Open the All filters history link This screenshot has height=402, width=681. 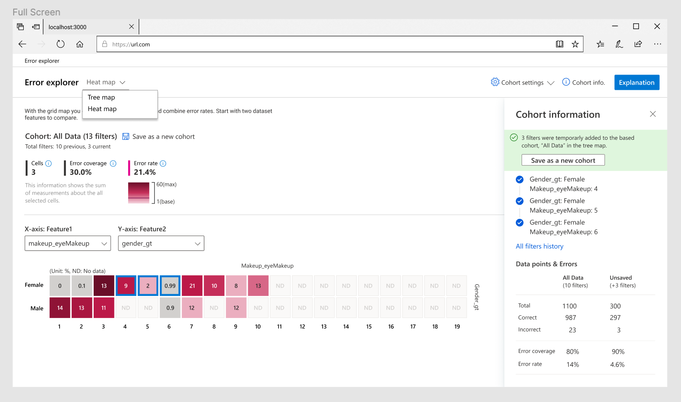[539, 246]
